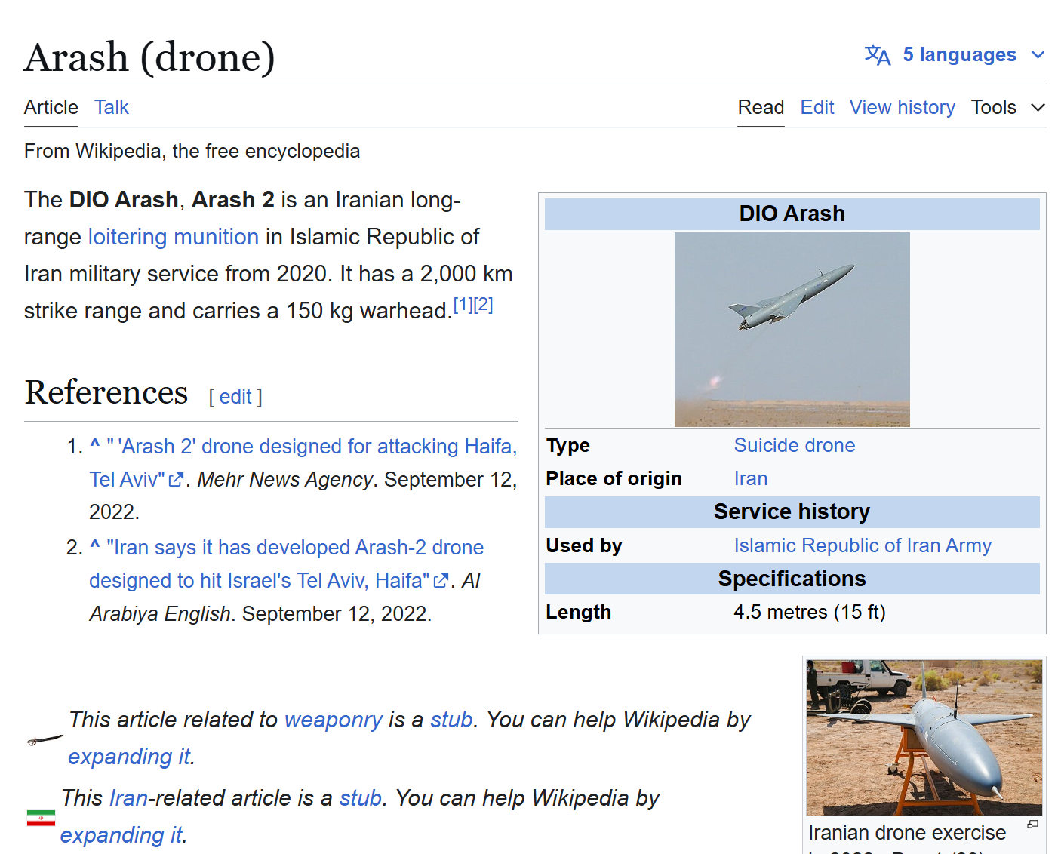Click the Arash (drone) page title
Image resolution: width=1061 pixels, height=854 pixels.
click(149, 57)
